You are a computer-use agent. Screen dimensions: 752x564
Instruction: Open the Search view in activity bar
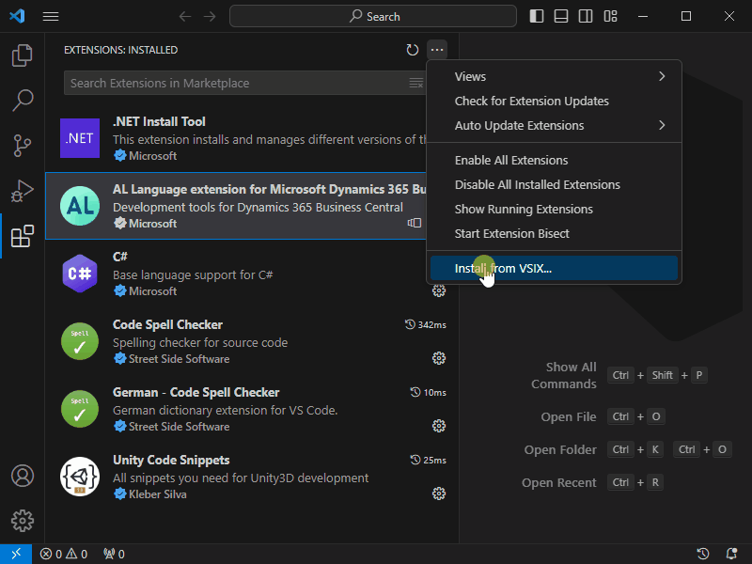pos(22,101)
